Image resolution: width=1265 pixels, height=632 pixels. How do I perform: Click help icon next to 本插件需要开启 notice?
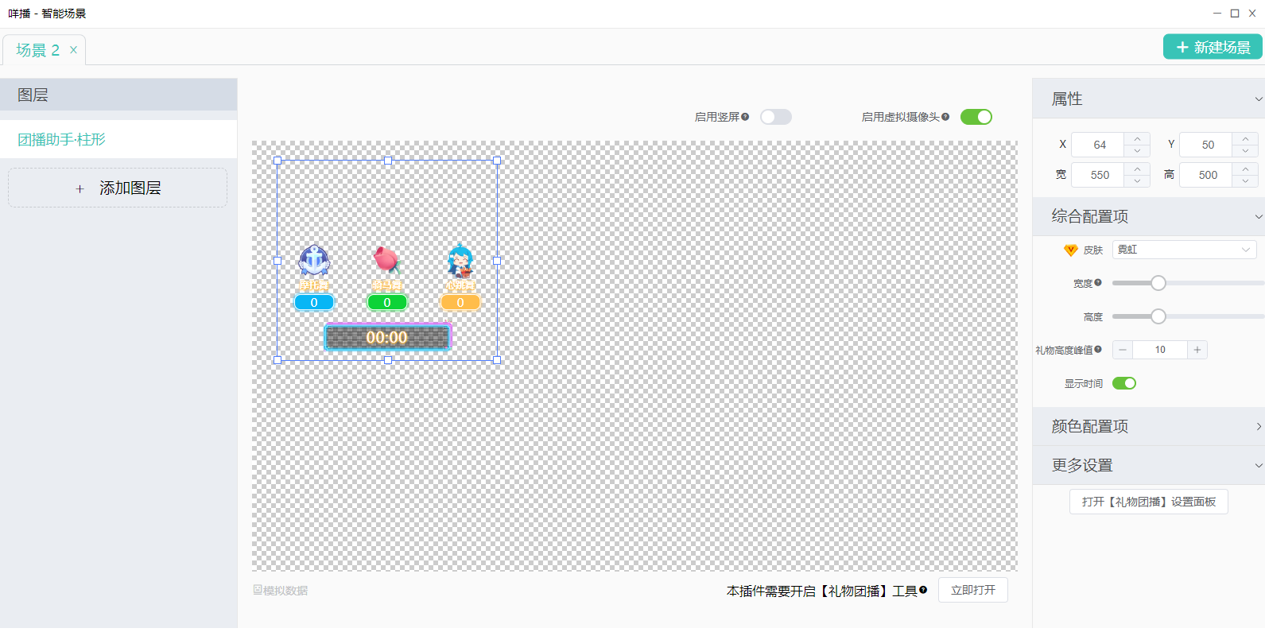click(x=923, y=590)
